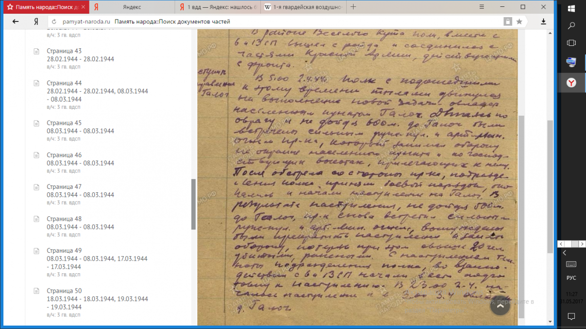Image resolution: width=586 pixels, height=329 pixels.
Task: Open Windows search from the taskbar
Action: tap(571, 25)
